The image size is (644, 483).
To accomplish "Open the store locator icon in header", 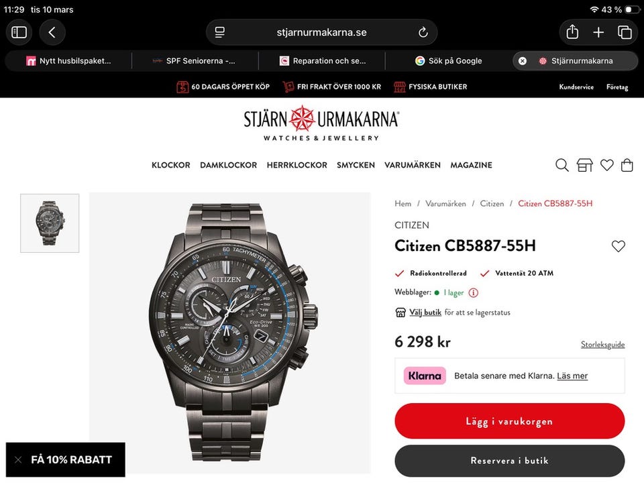I will [584, 166].
